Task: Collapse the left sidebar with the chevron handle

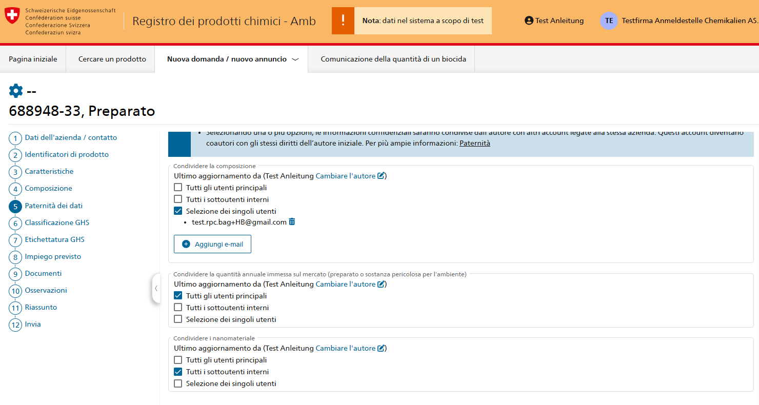Action: (x=156, y=289)
